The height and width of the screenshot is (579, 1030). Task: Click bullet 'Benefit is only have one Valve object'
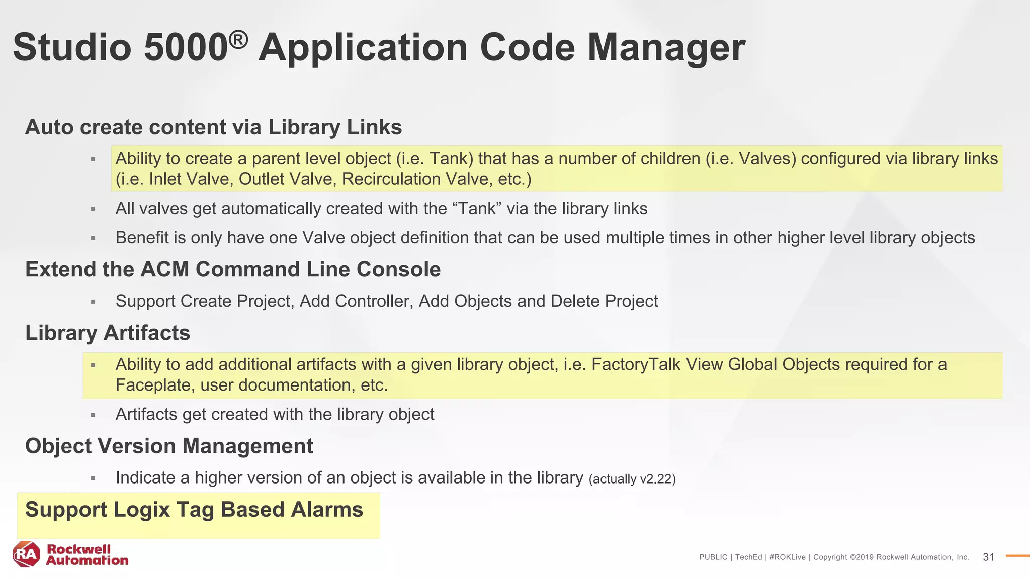545,237
